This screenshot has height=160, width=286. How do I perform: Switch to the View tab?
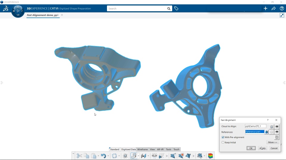click(x=152, y=149)
